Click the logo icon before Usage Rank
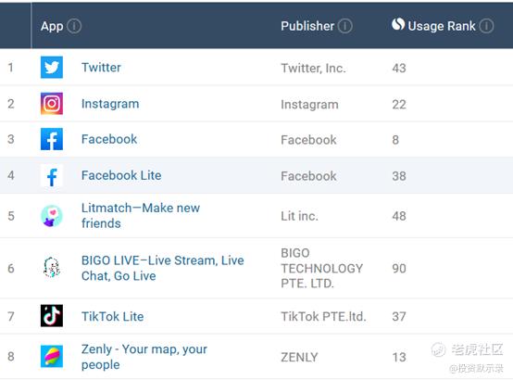Viewport: 513px width, 380px height. pos(398,24)
